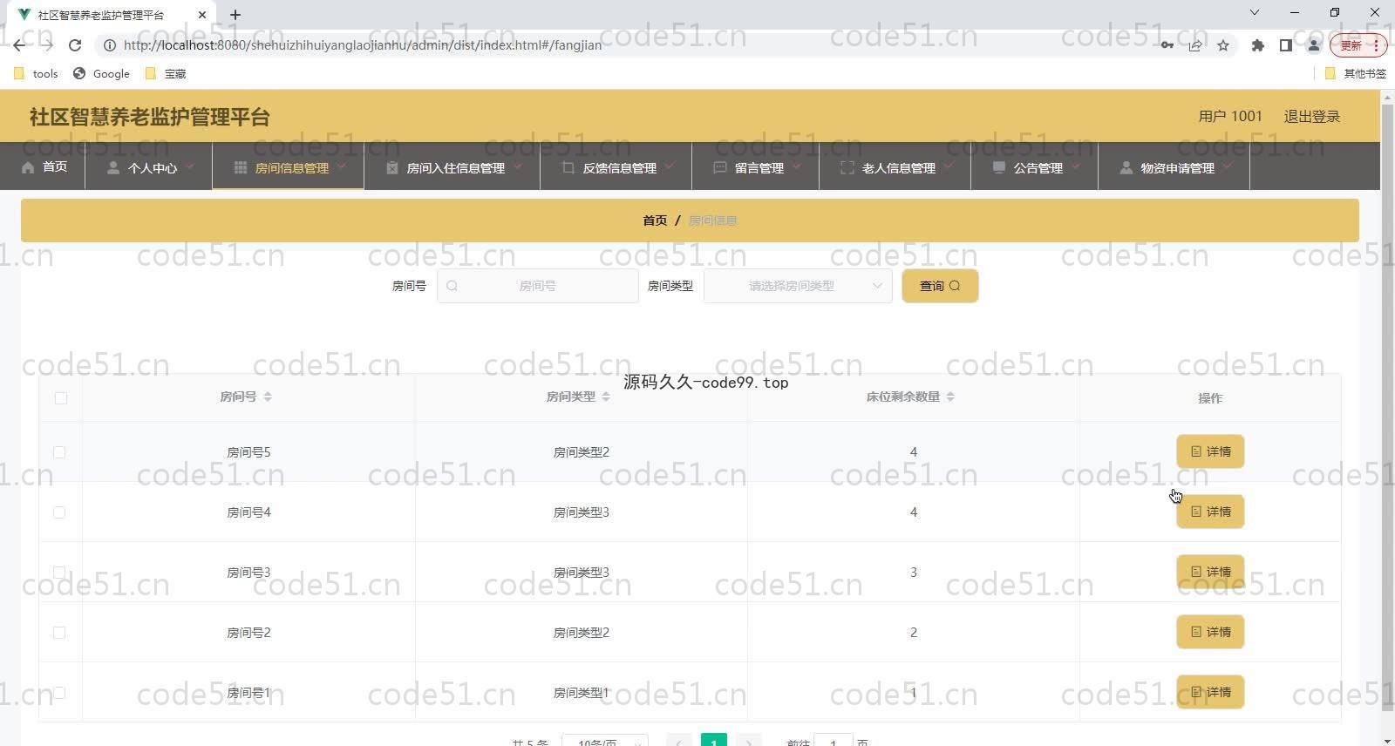1395x746 pixels.
Task: Check the row checkbox for 房间号4
Action: point(59,512)
